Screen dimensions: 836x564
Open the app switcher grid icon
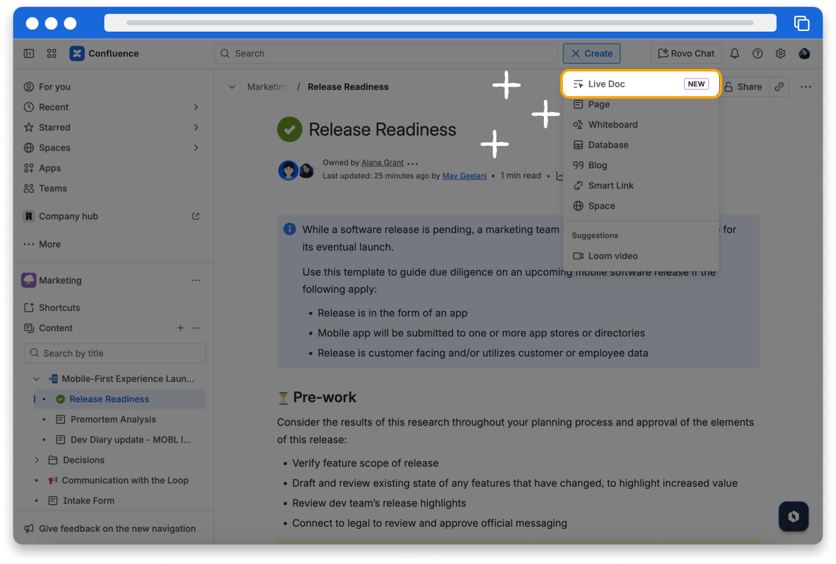pos(52,54)
